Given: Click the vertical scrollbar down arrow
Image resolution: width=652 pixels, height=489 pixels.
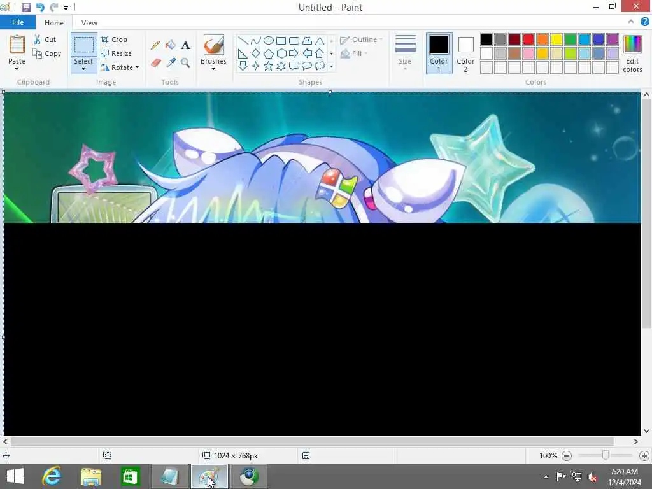Looking at the screenshot, I should 646,431.
